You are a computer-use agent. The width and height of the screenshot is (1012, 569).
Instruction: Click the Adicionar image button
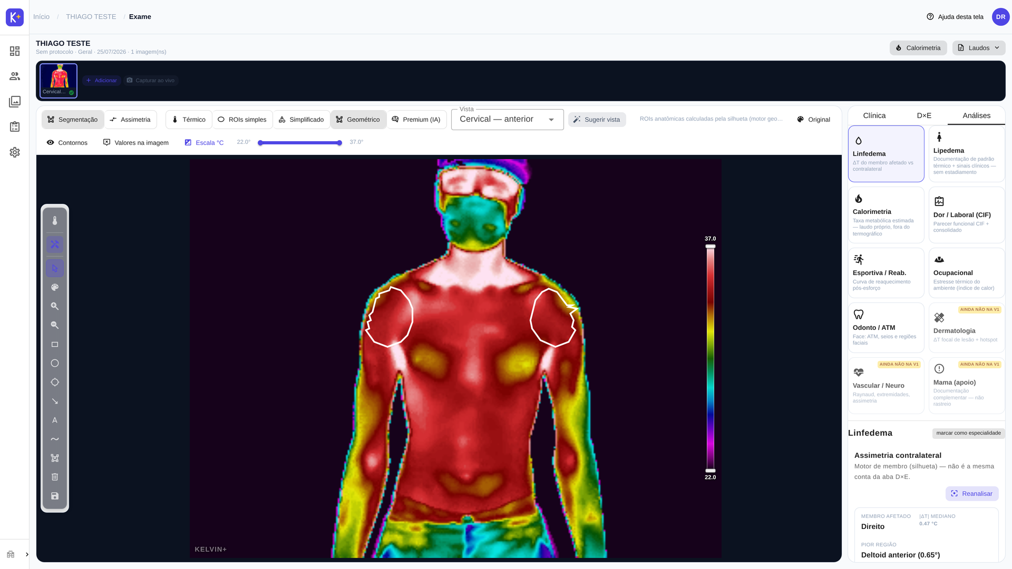pyautogui.click(x=101, y=81)
